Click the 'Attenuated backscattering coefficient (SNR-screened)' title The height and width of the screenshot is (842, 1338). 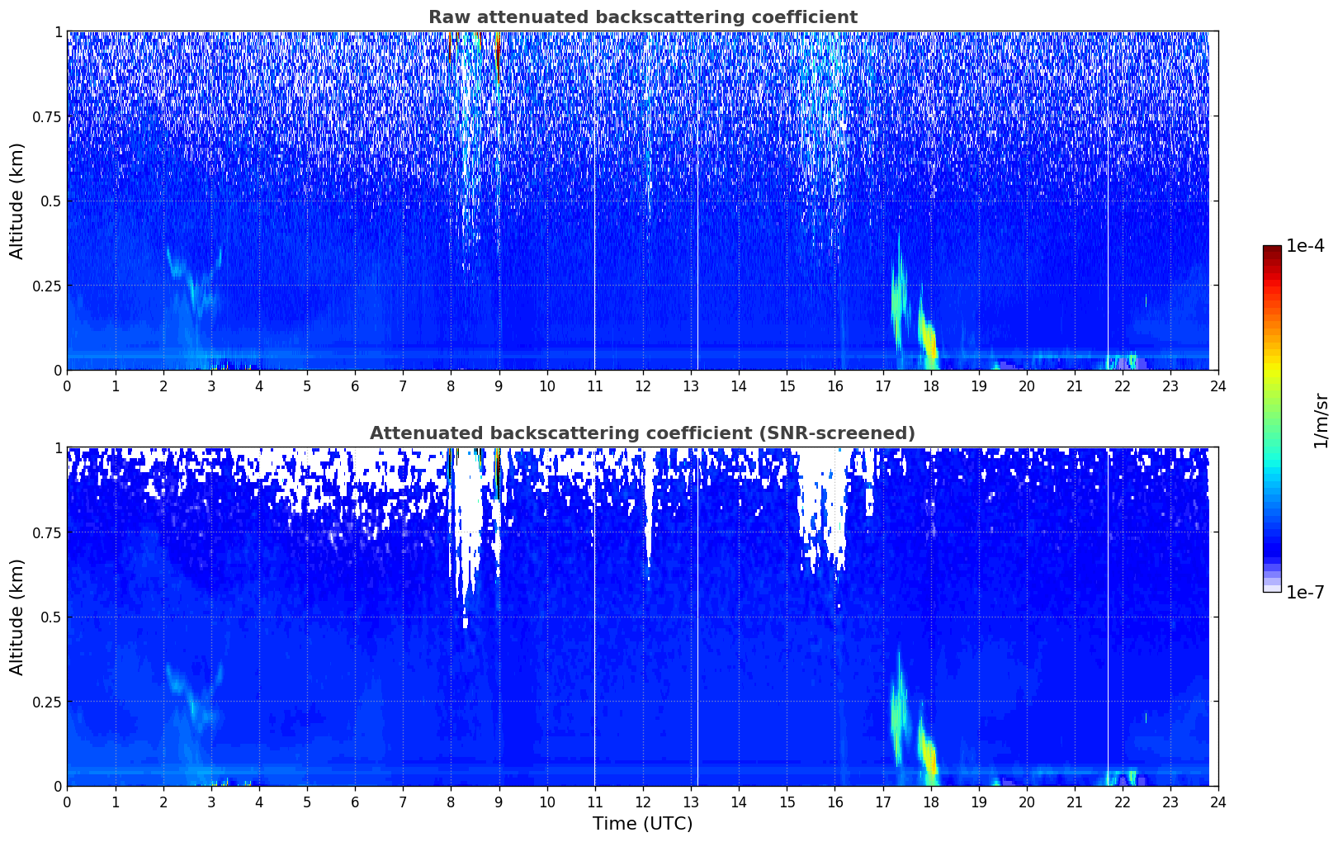click(642, 433)
